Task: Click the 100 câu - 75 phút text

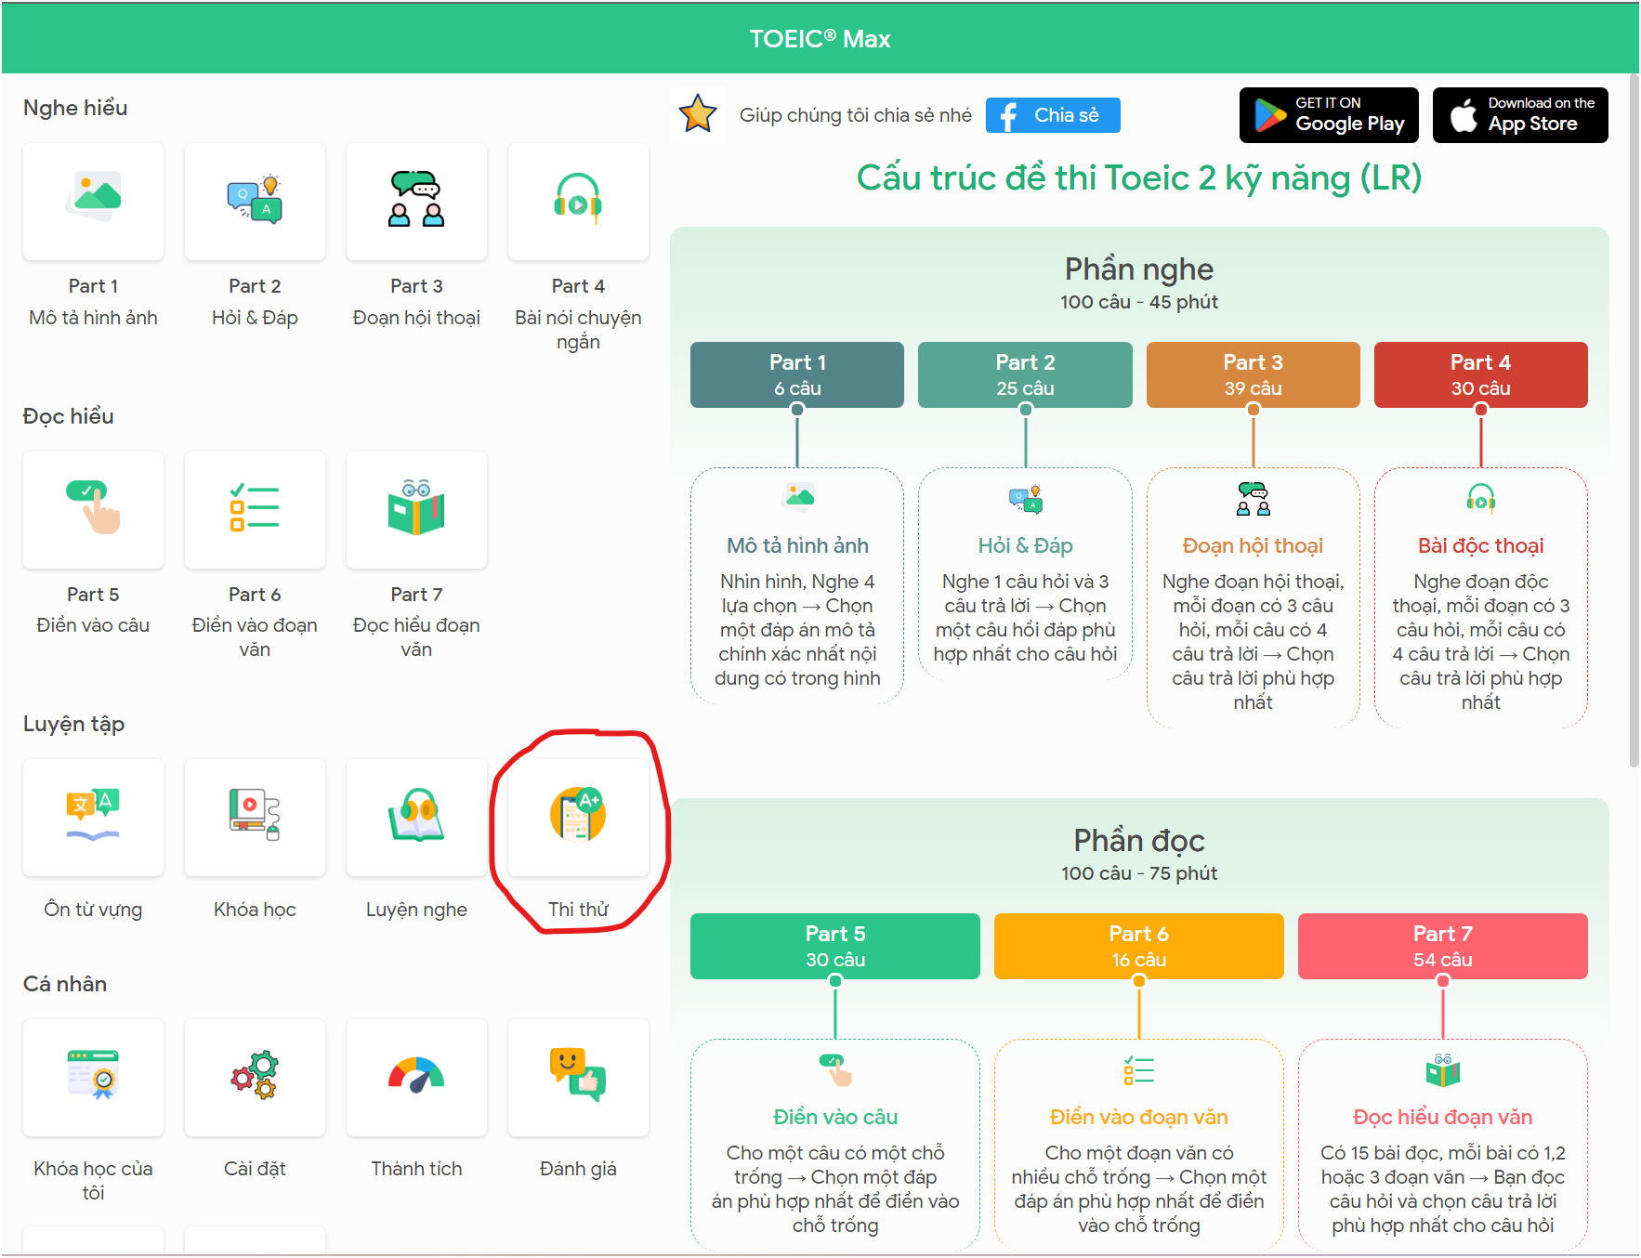Action: [1139, 873]
